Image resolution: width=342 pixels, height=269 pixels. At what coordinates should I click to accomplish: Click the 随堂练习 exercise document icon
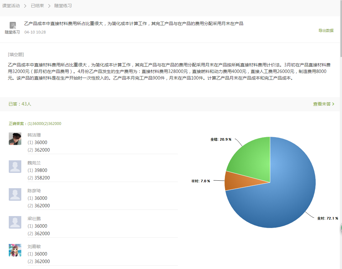(12, 25)
